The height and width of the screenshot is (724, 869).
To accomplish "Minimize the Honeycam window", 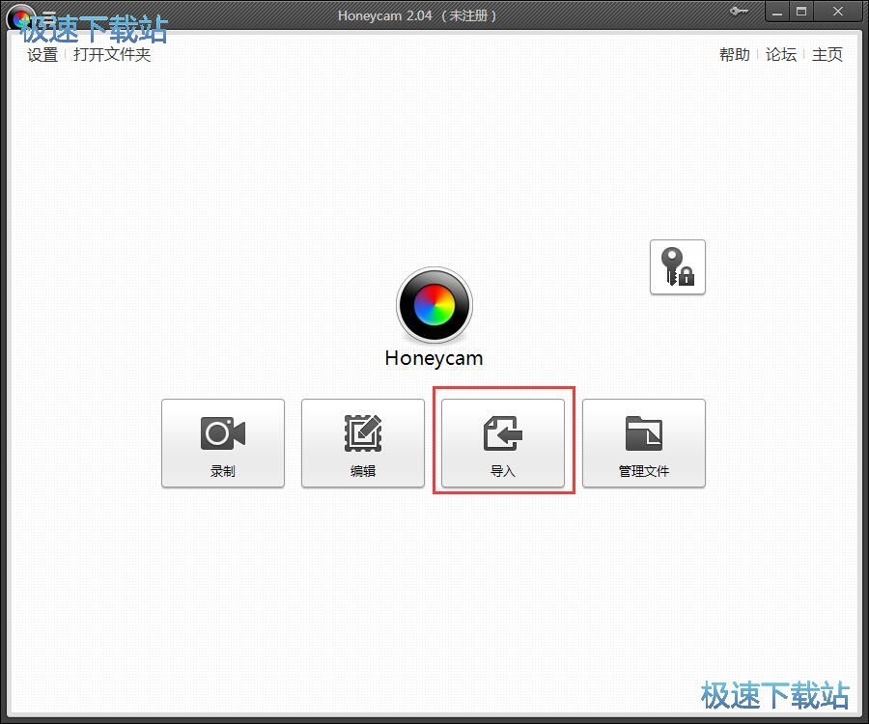I will click(777, 11).
